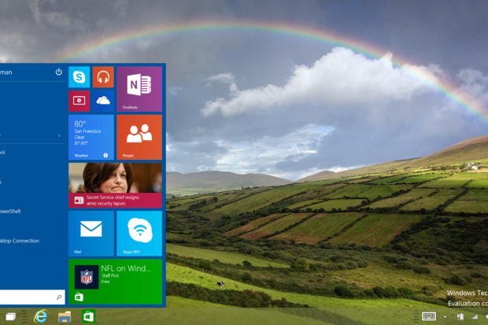
Task: Open the Mail tile
Action: [x=91, y=234]
